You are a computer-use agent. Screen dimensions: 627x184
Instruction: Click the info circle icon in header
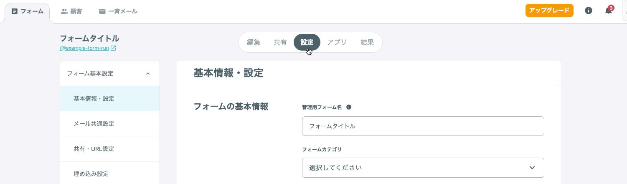coord(589,10)
